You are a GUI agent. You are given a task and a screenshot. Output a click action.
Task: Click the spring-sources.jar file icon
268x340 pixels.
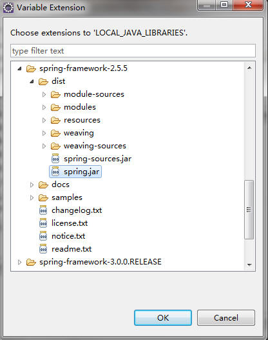(55, 159)
